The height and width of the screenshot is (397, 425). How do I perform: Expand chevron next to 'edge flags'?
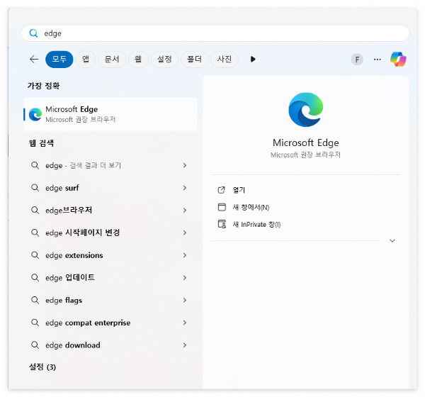click(x=185, y=300)
